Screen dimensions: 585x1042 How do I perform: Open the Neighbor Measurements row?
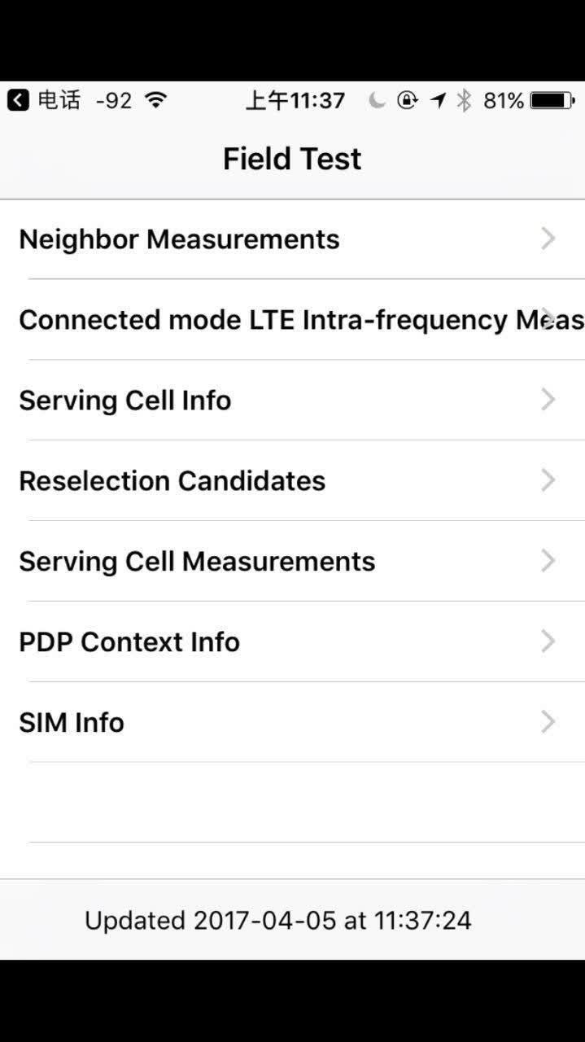point(293,239)
